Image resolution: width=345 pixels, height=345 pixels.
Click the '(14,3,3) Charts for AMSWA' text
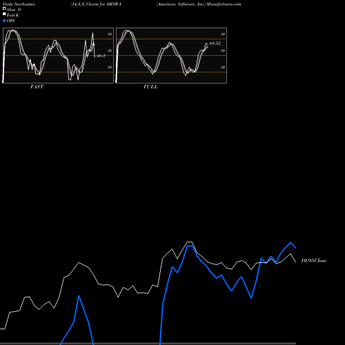tap(96, 4)
